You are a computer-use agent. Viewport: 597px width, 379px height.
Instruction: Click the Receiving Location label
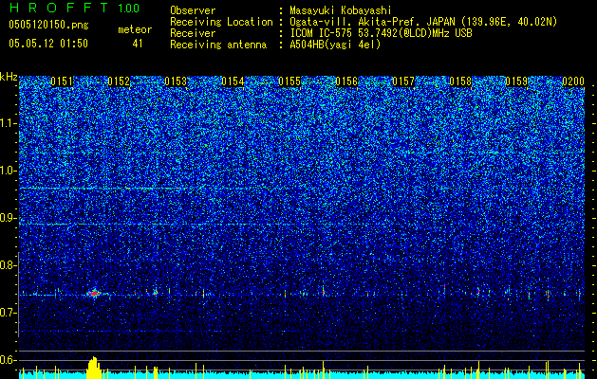221,22
